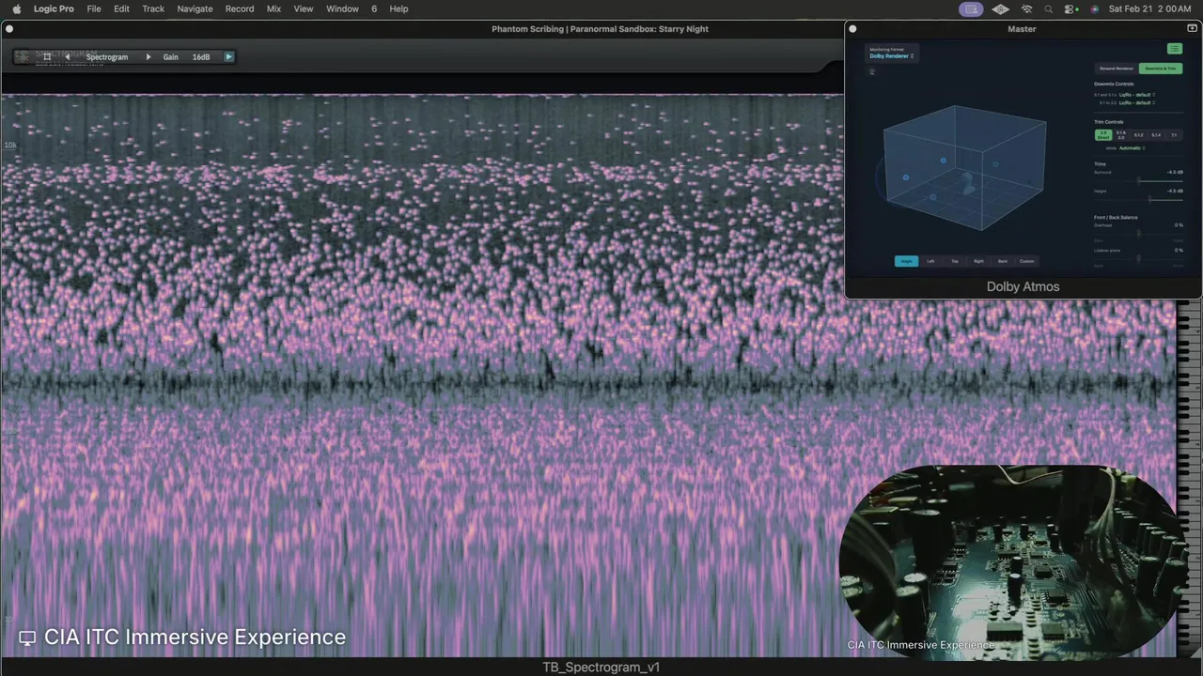The image size is (1203, 676).
Task: Activate Siri from menu bar
Action: (x=1094, y=8)
